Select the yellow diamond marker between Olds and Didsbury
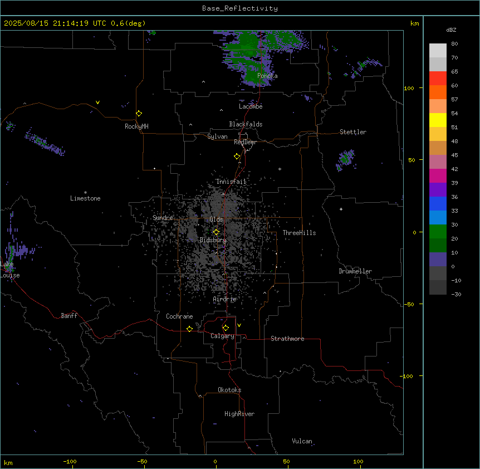Image resolution: width=480 pixels, height=469 pixels. (216, 232)
